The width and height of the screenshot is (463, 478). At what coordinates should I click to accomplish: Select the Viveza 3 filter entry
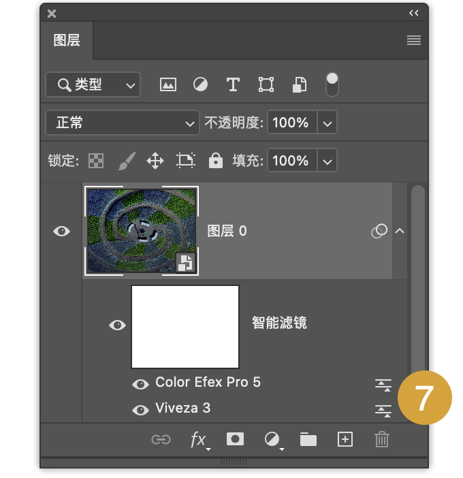[x=183, y=408]
